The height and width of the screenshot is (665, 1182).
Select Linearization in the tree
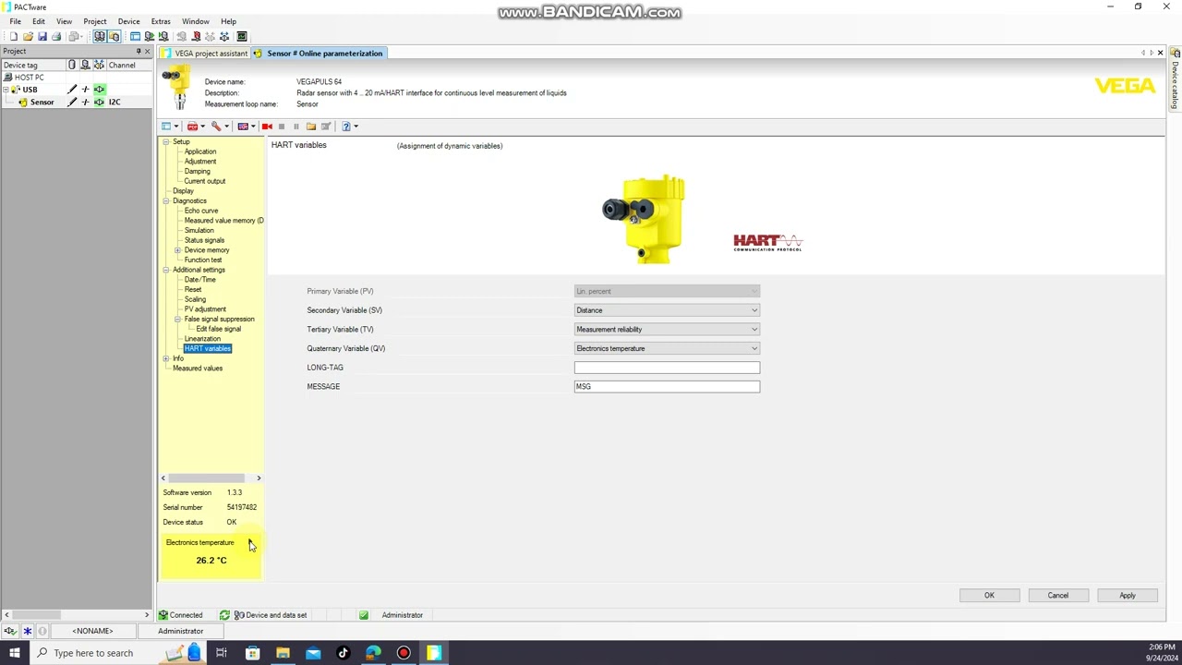point(202,339)
